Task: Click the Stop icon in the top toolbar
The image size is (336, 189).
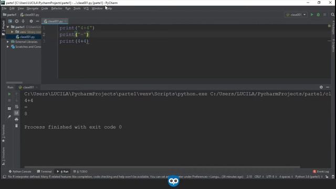Action: [324, 15]
